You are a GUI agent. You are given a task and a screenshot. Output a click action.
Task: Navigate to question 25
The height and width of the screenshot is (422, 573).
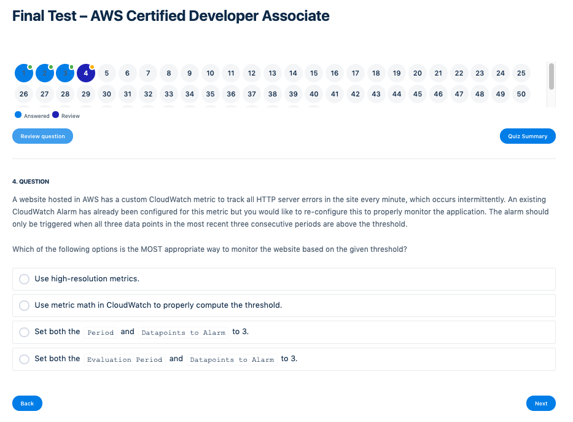coord(521,73)
